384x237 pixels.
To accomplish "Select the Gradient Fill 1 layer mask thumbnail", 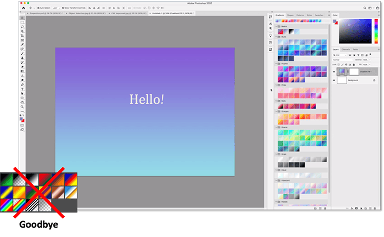I will coord(354,71).
